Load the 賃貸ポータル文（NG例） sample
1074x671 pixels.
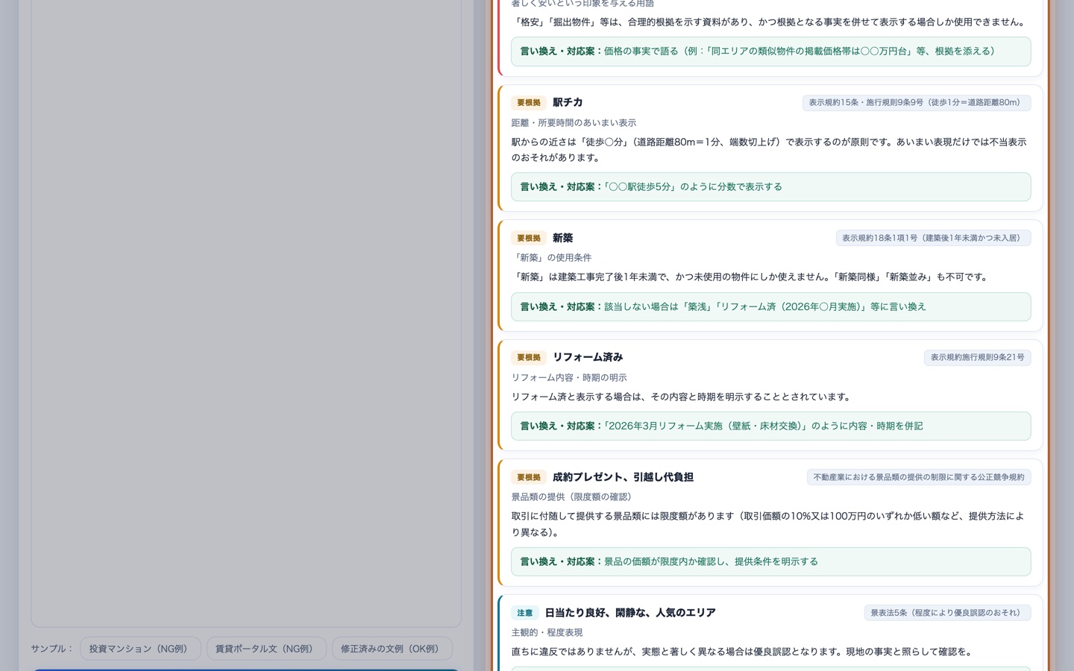(266, 649)
